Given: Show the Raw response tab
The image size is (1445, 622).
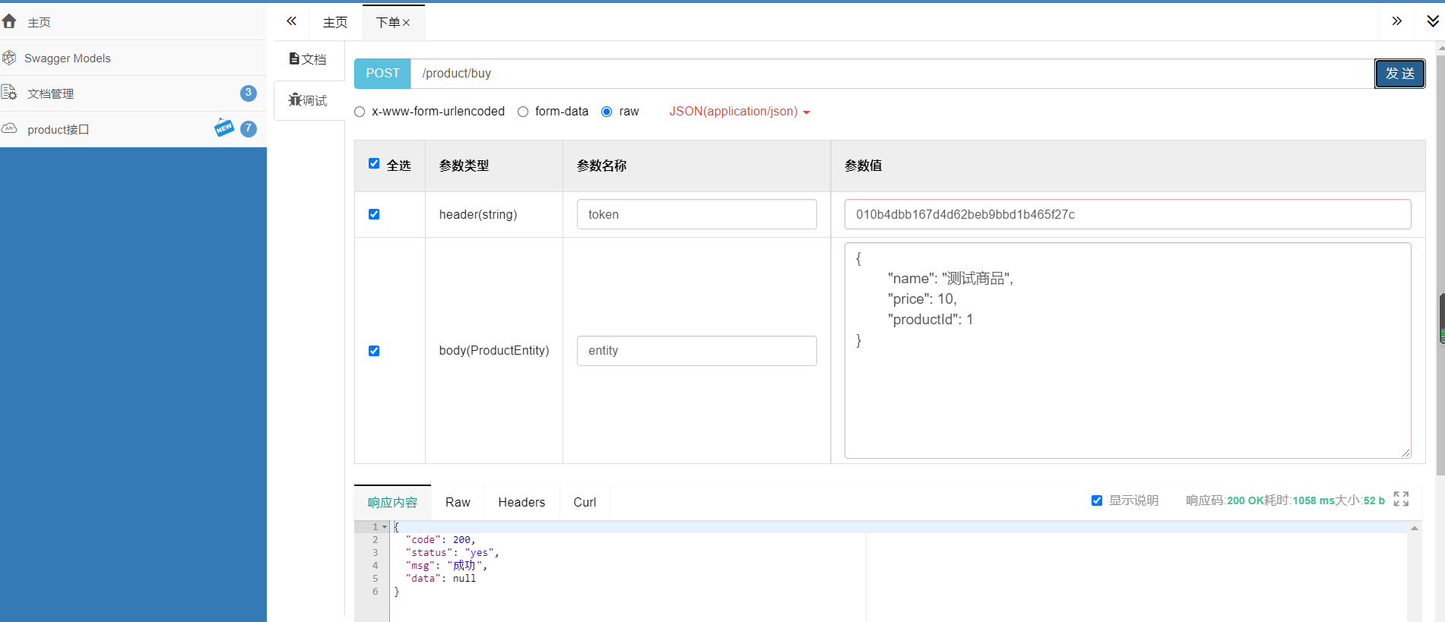Looking at the screenshot, I should click(458, 502).
